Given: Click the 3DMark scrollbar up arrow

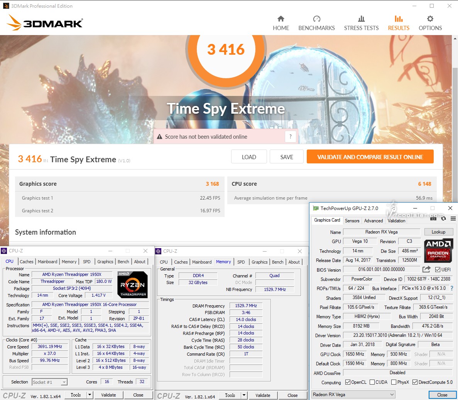Looking at the screenshot, I should click(x=455, y=39).
